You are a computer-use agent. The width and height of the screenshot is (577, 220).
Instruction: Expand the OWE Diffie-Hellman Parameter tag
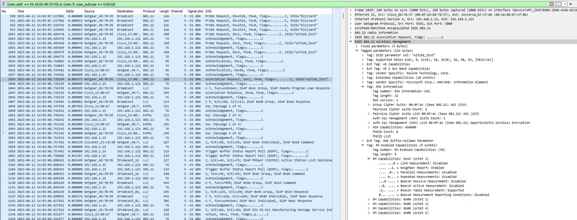[x=363, y=141]
